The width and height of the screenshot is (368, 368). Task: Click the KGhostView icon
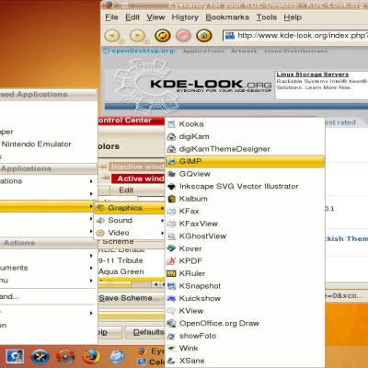coord(171,236)
